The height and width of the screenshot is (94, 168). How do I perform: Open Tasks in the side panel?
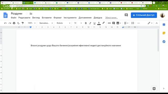click(164, 42)
